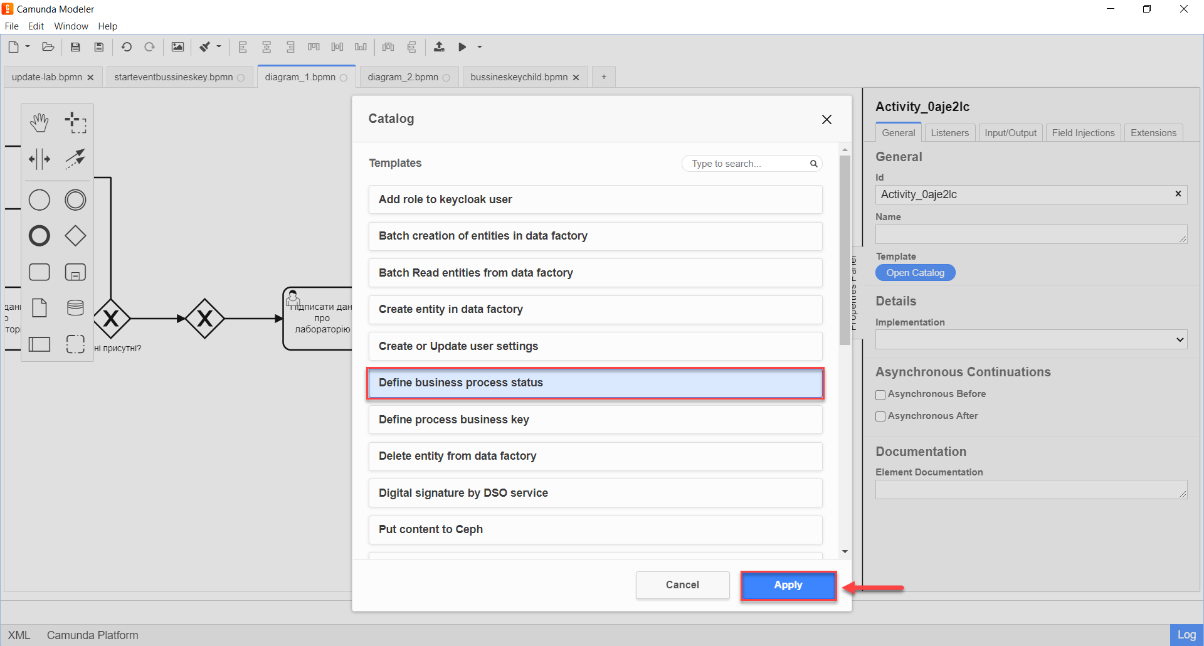This screenshot has width=1204, height=646.
Task: Create an end event from palette
Action: [x=40, y=236]
